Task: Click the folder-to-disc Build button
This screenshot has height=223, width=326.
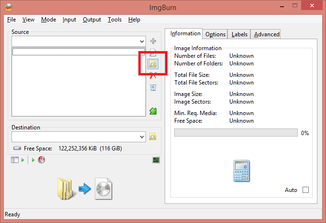Action: point(85,189)
